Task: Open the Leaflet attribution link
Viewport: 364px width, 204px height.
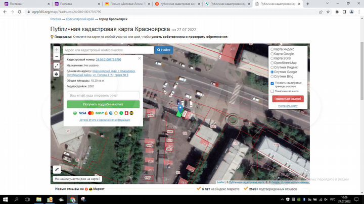Action: point(220,182)
